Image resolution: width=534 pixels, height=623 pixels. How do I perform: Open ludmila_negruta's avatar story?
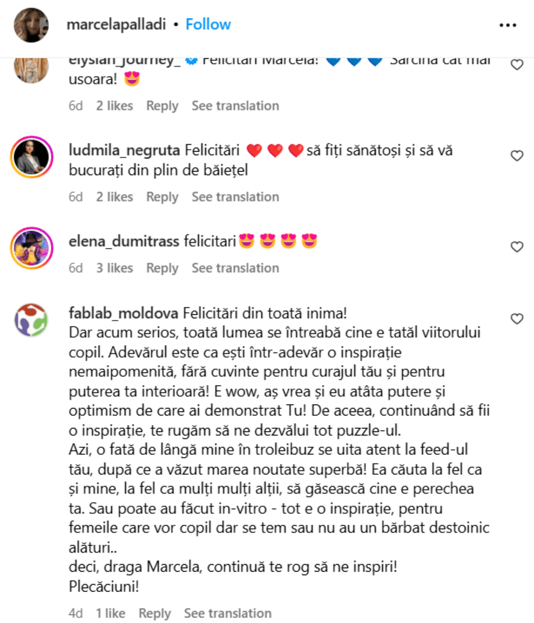(31, 157)
